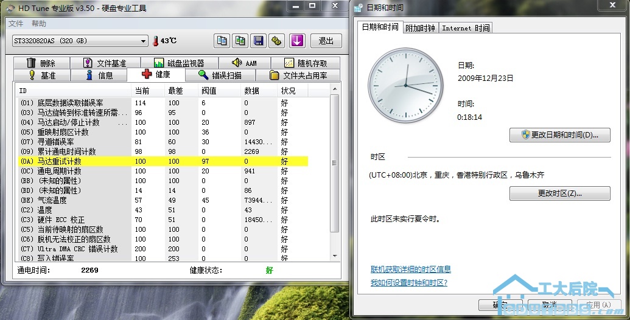The height and width of the screenshot is (320, 630).
Task: Click the attribute list scroll down arrow
Action: pos(335,256)
